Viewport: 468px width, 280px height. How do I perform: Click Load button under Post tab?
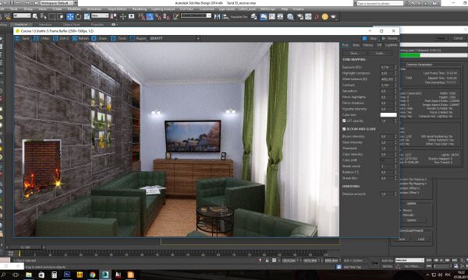click(380, 53)
